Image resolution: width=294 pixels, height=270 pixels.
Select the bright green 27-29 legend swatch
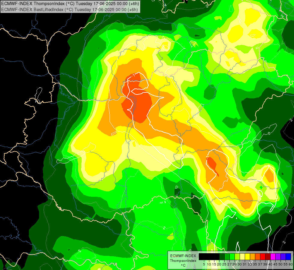coord(232,256)
